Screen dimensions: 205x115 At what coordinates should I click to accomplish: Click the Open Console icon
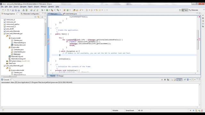[193, 80]
